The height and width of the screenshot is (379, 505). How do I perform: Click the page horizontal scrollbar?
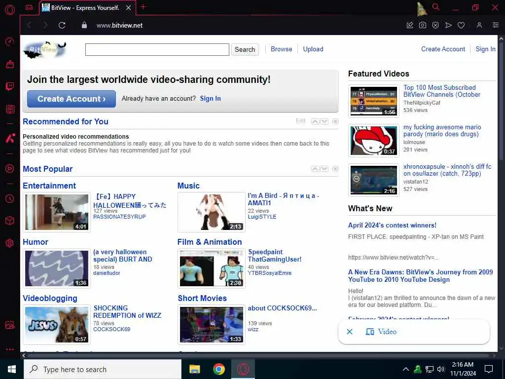coord(257,355)
